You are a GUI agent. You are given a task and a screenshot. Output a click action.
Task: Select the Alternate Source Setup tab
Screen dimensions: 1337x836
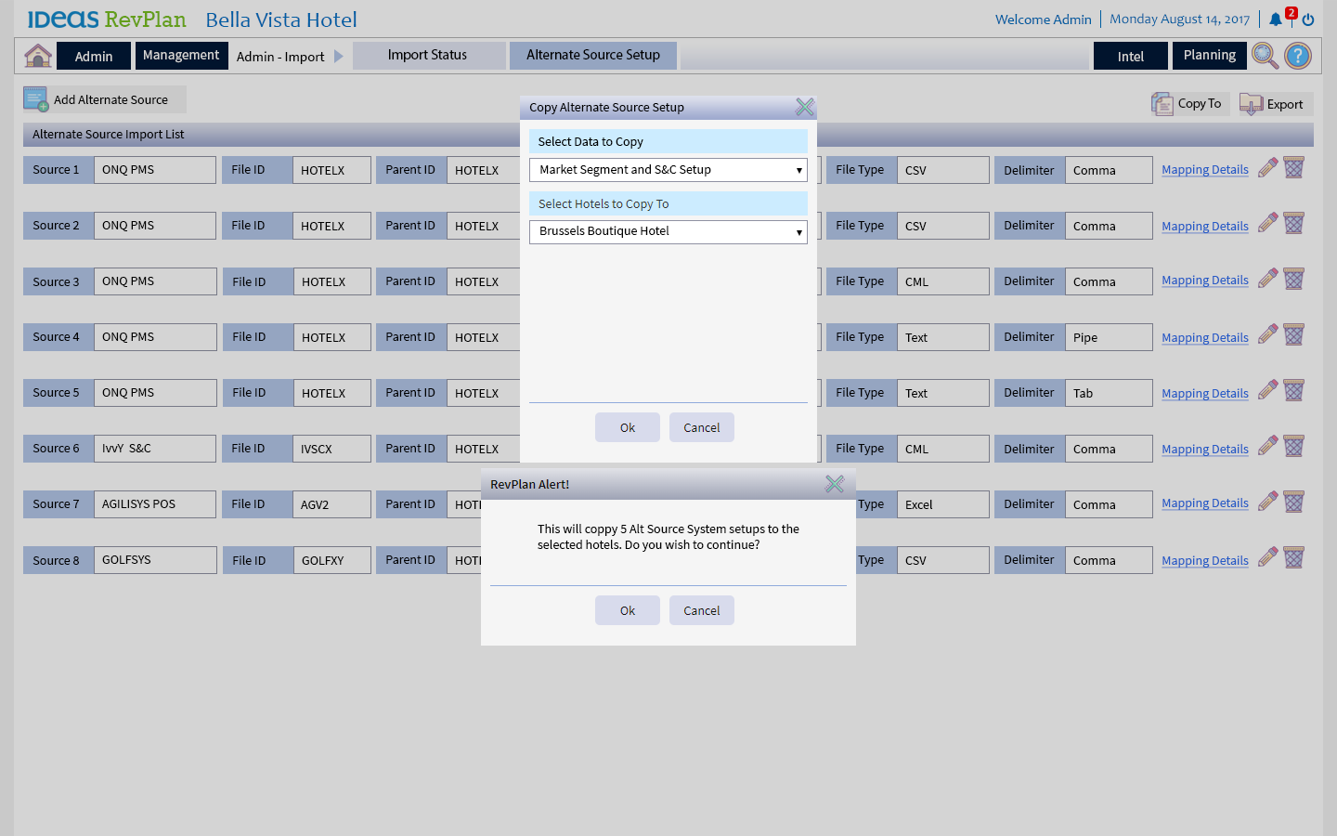coord(592,56)
